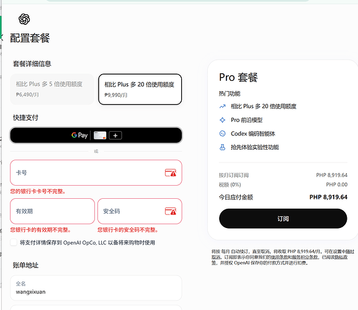Click the trend arrow icon beside 20 倍使用额度

[222, 106]
